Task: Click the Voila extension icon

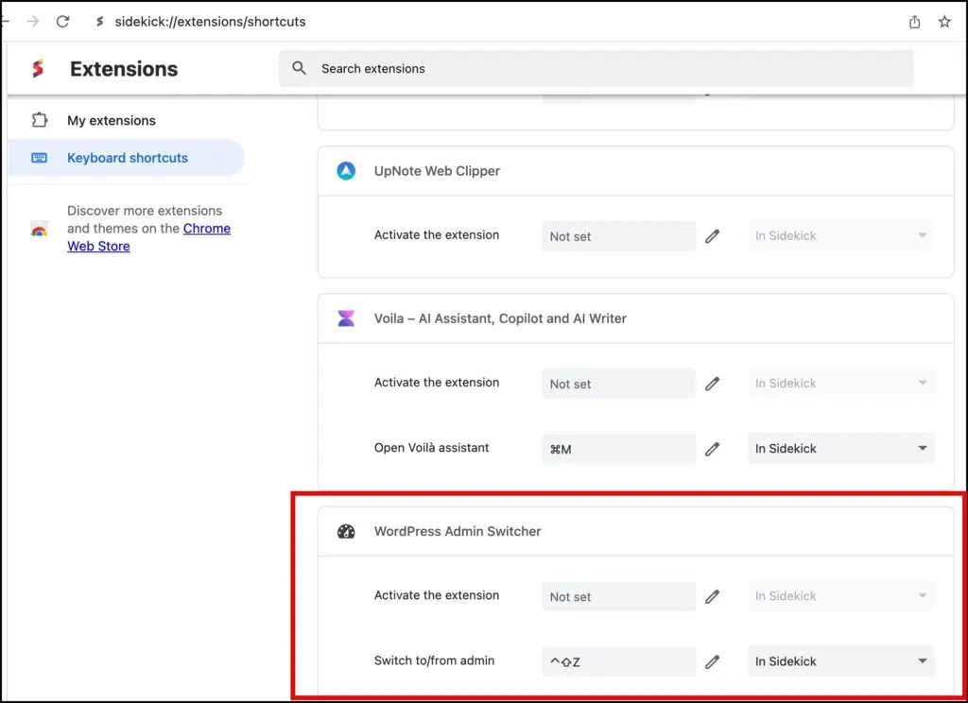Action: pos(346,318)
